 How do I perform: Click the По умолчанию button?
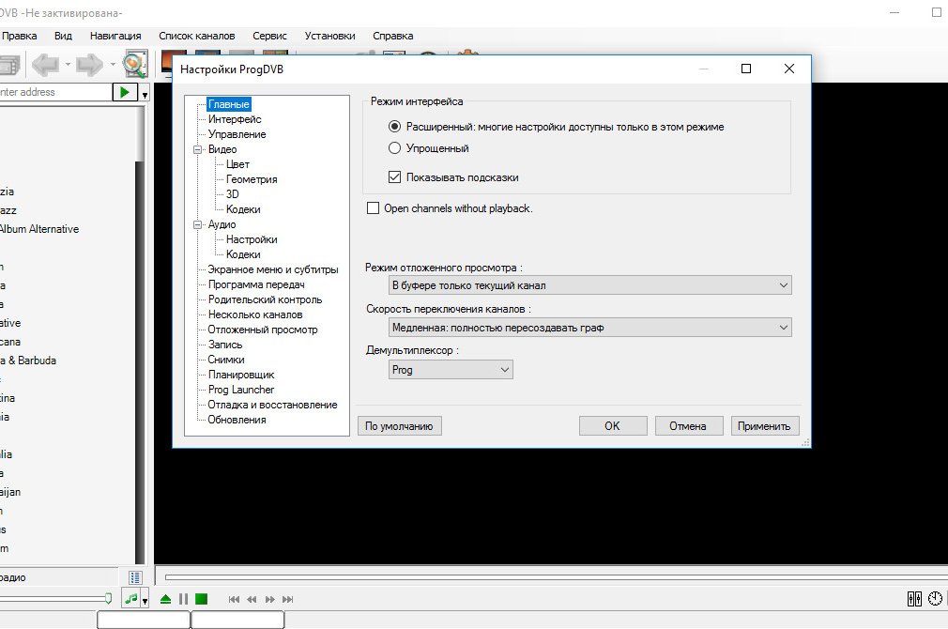click(x=399, y=426)
